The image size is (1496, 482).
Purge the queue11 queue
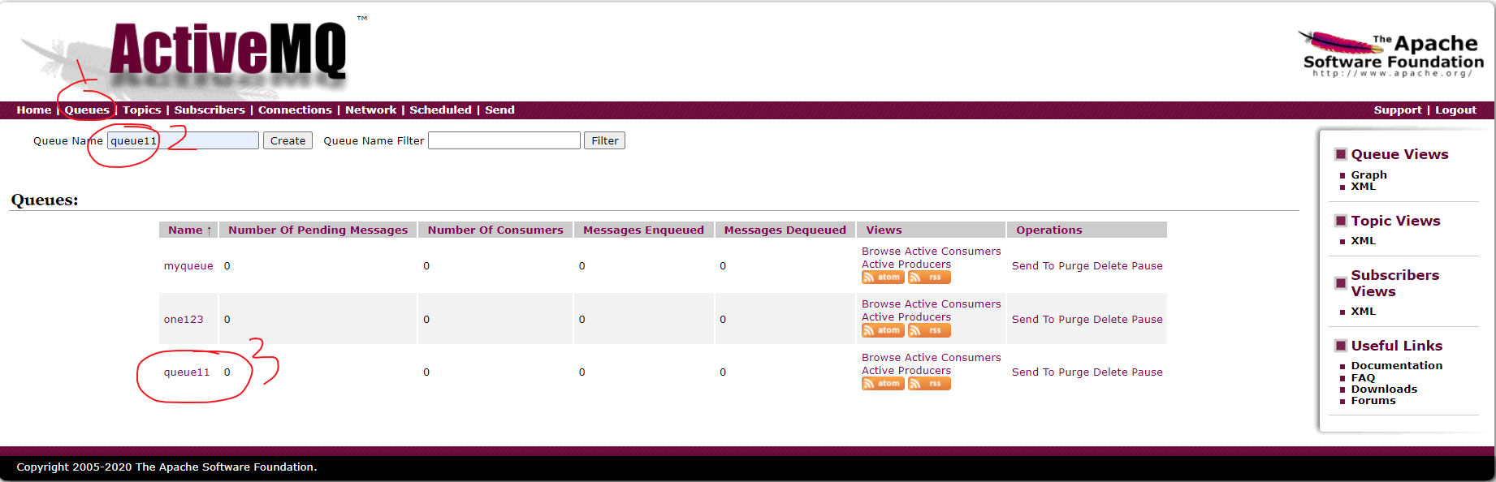click(x=1074, y=372)
